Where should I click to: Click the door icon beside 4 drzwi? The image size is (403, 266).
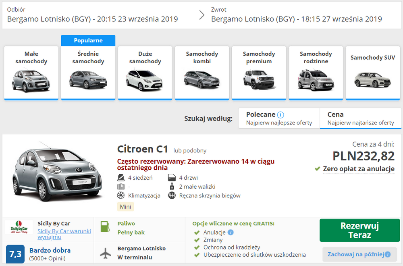click(x=172, y=178)
